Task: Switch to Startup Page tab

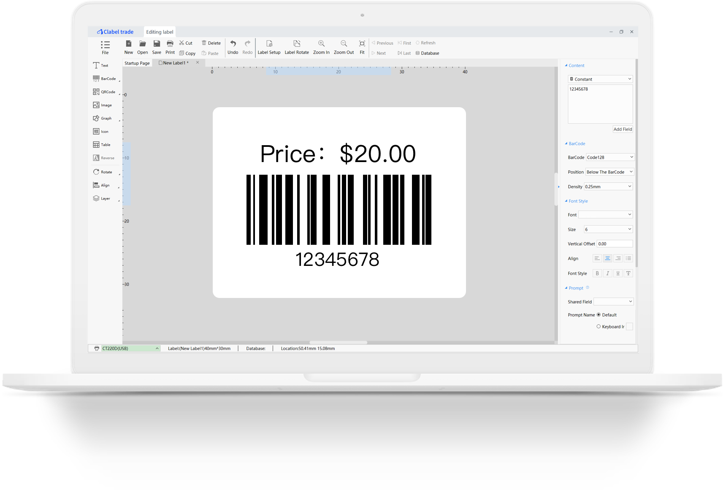Action: 137,63
